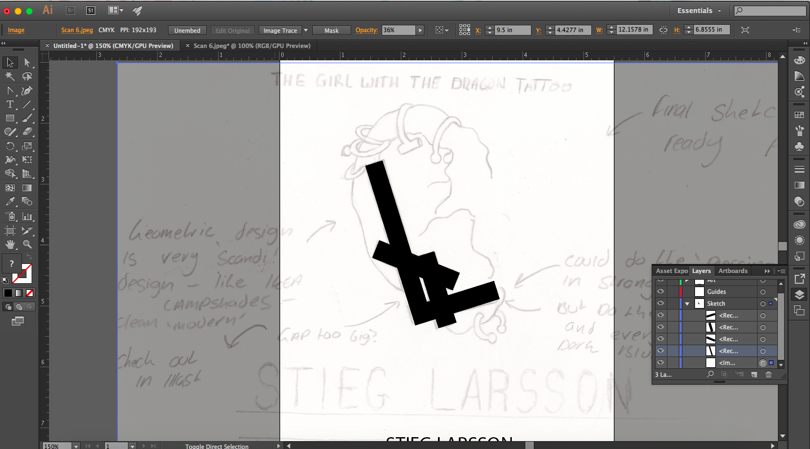Select the Paintbrush tool
The image size is (810, 449).
pyautogui.click(x=27, y=118)
